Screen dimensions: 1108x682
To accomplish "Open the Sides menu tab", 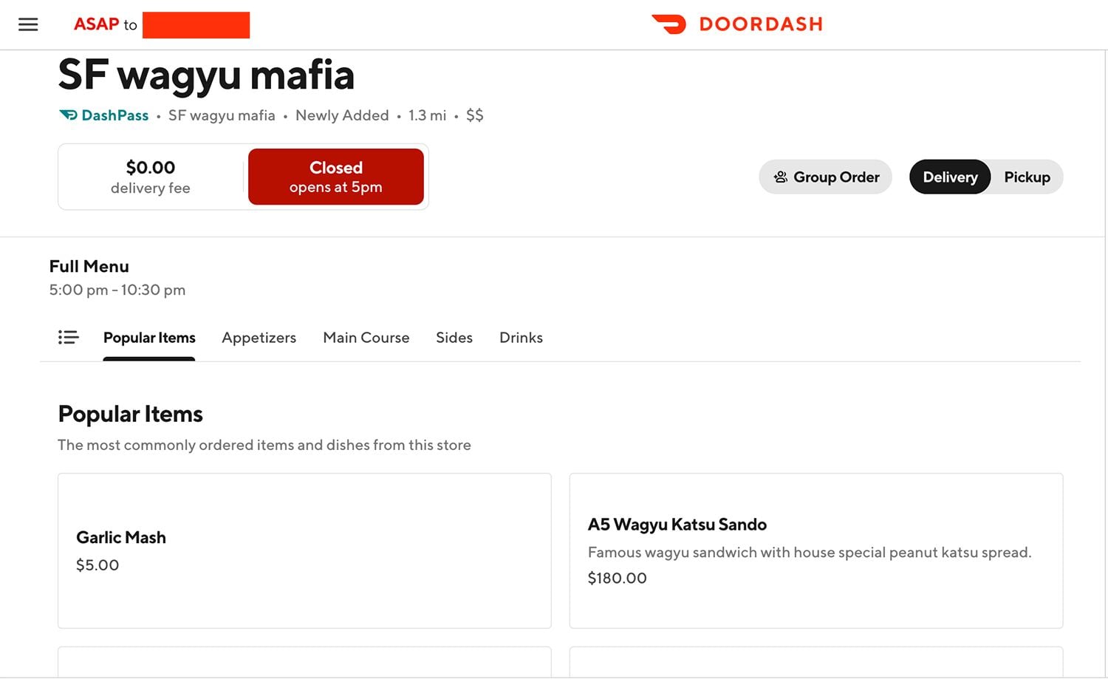I will [x=454, y=338].
